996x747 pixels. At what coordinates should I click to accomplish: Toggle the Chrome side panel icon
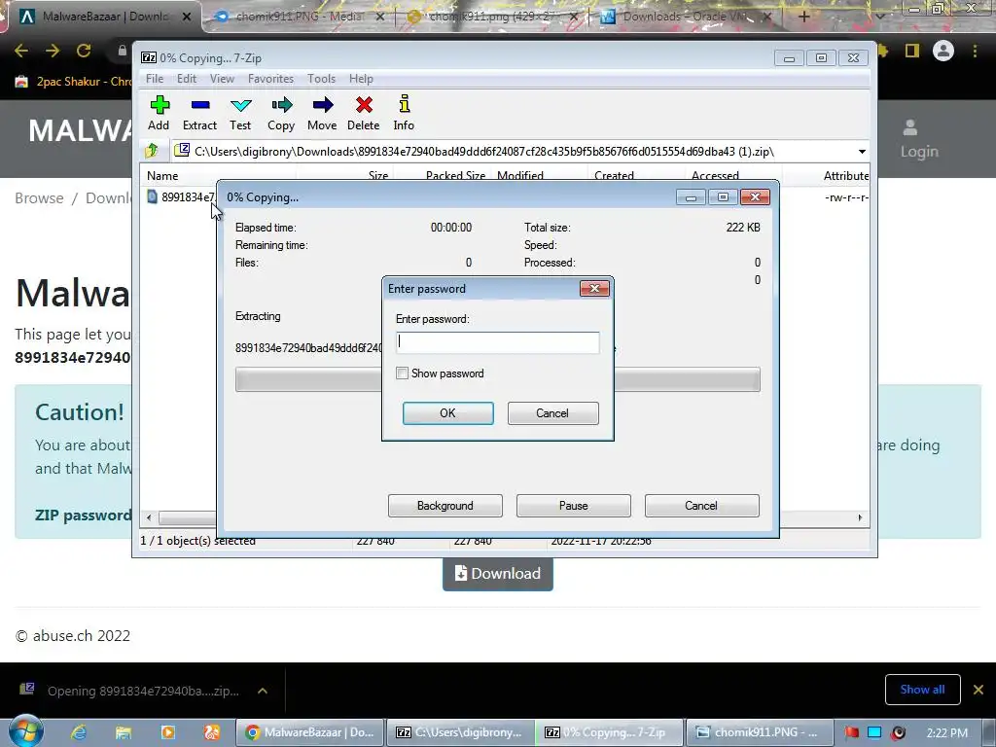tap(912, 51)
